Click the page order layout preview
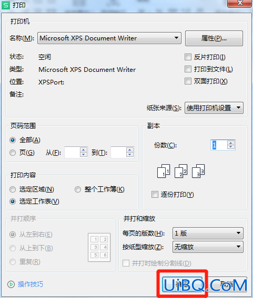This screenshot has height=298, width=253. (99, 247)
